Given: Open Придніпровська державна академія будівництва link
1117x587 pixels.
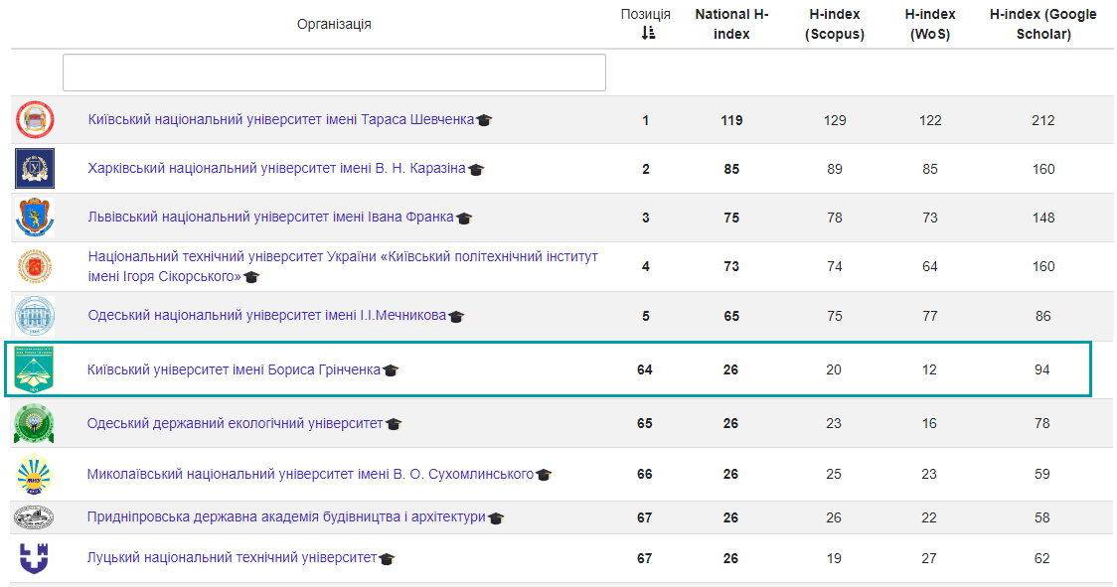Looking at the screenshot, I should click(286, 516).
